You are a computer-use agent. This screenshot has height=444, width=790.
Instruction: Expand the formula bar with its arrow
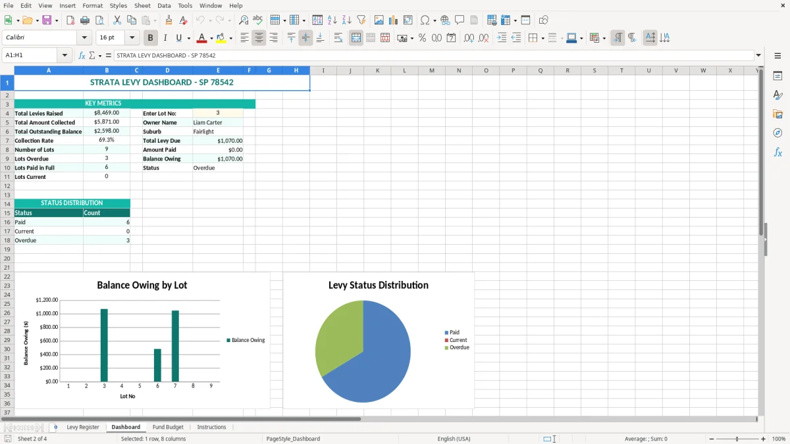pyautogui.click(x=758, y=56)
